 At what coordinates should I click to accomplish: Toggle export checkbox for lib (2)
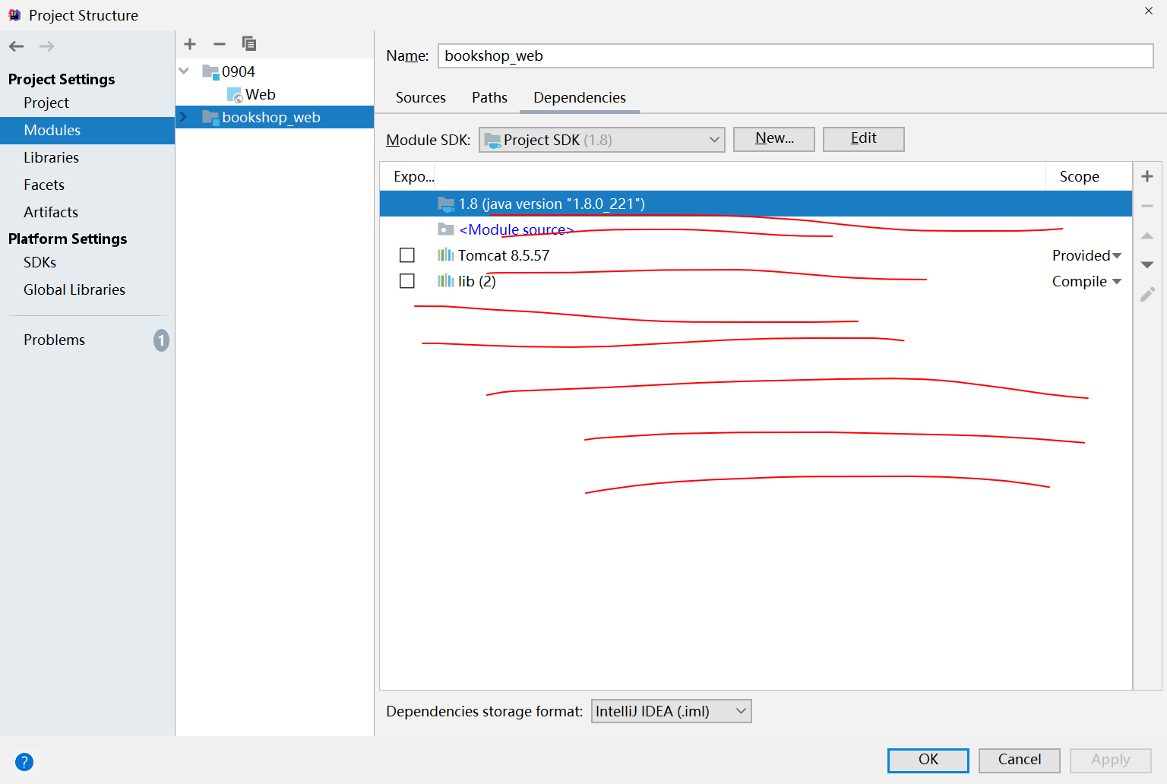click(x=407, y=281)
